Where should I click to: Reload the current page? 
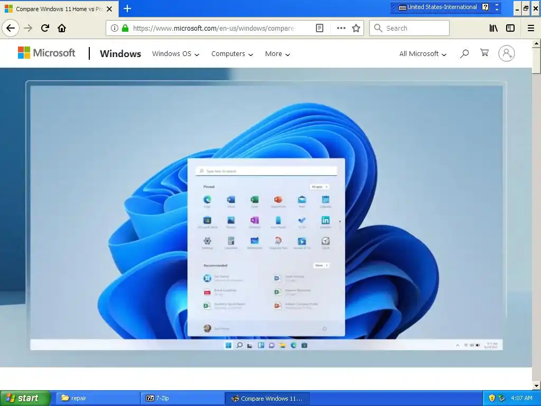pyautogui.click(x=45, y=28)
